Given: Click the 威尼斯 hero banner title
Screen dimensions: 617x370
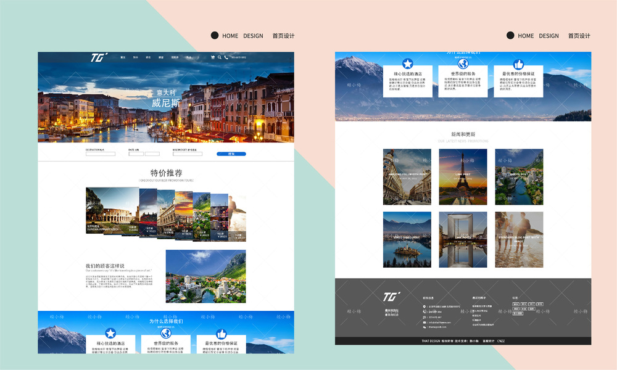Looking at the screenshot, I should coord(165,103).
